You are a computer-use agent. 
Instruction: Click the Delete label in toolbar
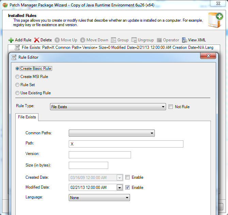(46, 40)
